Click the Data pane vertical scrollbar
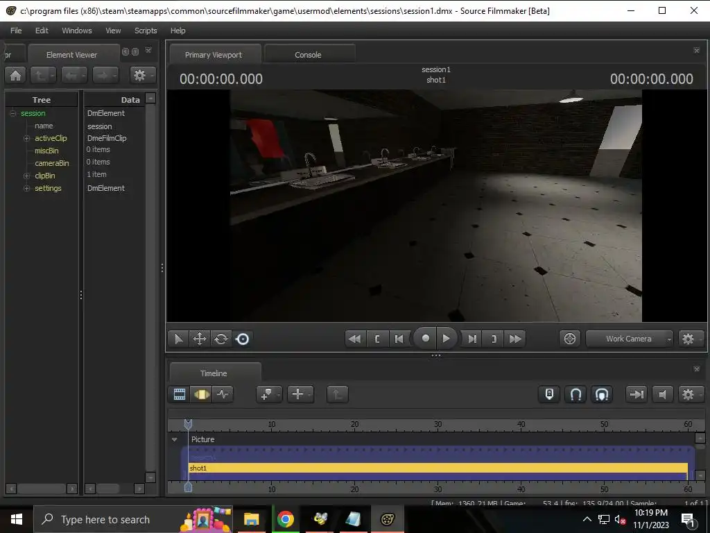 click(x=150, y=288)
